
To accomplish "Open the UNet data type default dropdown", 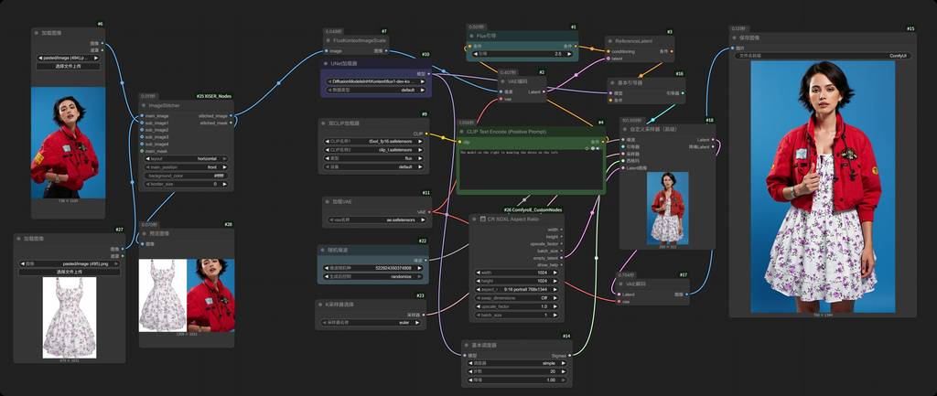I will (375, 90).
